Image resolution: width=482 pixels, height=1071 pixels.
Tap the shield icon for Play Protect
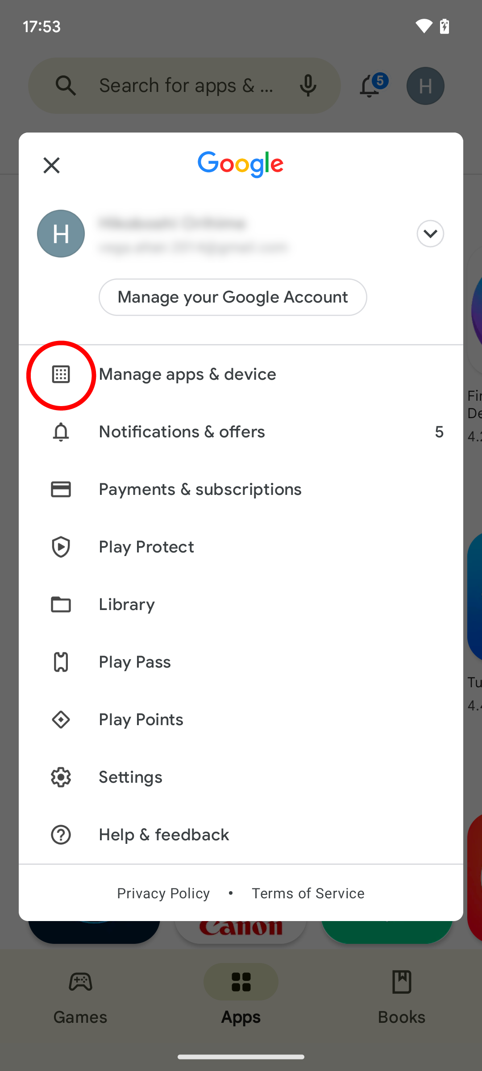[61, 547]
